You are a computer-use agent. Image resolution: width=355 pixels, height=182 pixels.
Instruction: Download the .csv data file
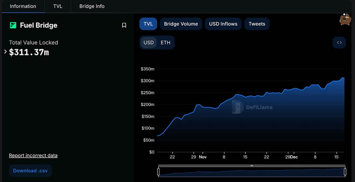click(x=30, y=171)
